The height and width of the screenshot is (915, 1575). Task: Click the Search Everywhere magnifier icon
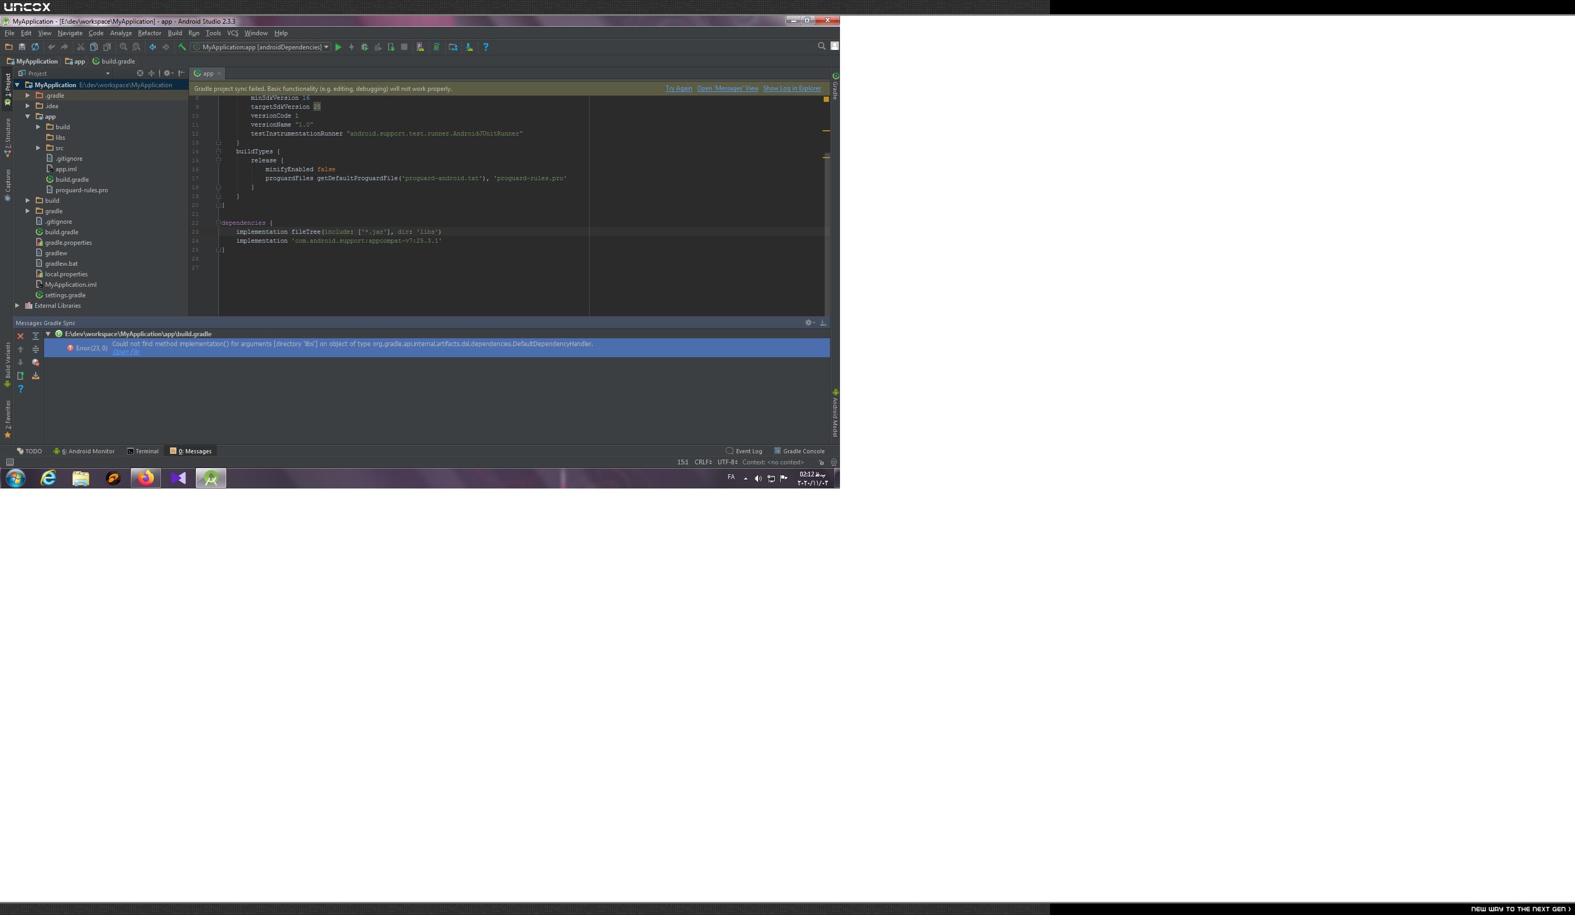[821, 46]
